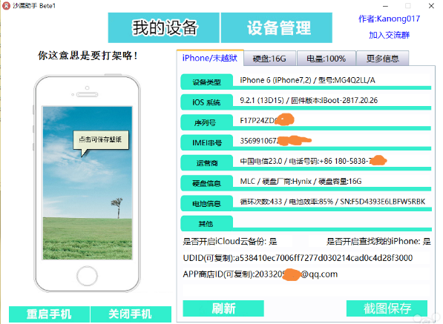This screenshot has width=443, height=324.
Task: Open the 更多信息 tab
Action: (x=383, y=59)
